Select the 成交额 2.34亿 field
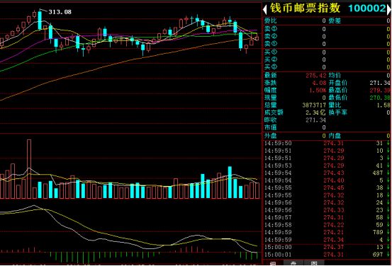The height and width of the screenshot is (266, 392). pos(296,112)
